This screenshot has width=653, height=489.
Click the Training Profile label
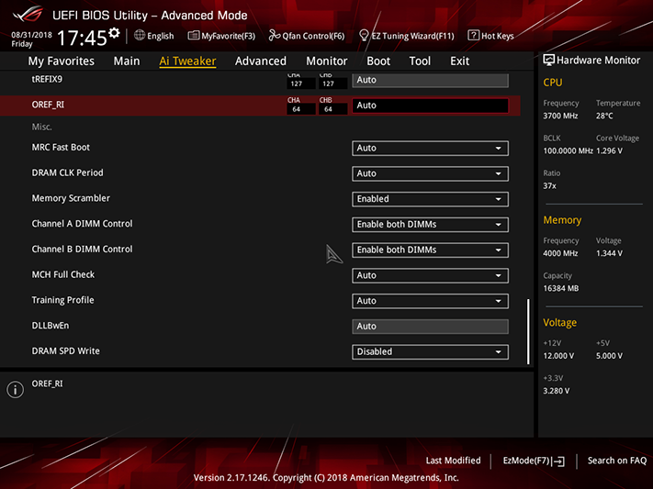coord(62,300)
